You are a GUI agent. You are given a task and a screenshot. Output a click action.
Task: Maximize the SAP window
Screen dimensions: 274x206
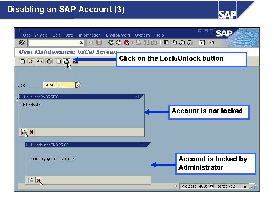coord(206,31)
